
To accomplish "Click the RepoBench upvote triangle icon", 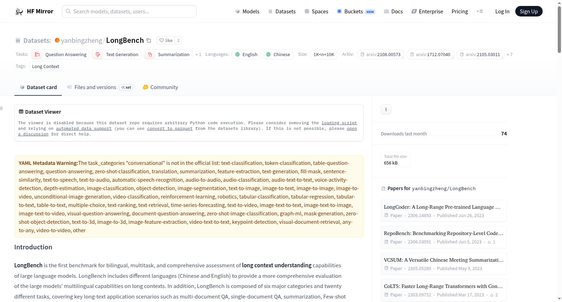I will click(x=489, y=242).
